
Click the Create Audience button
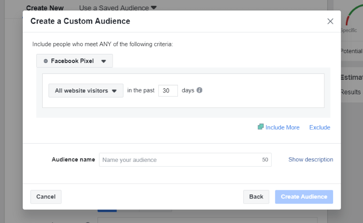304,197
